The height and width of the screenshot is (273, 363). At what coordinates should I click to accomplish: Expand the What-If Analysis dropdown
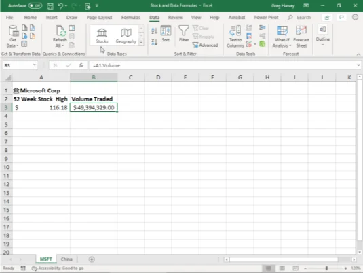[x=282, y=37]
